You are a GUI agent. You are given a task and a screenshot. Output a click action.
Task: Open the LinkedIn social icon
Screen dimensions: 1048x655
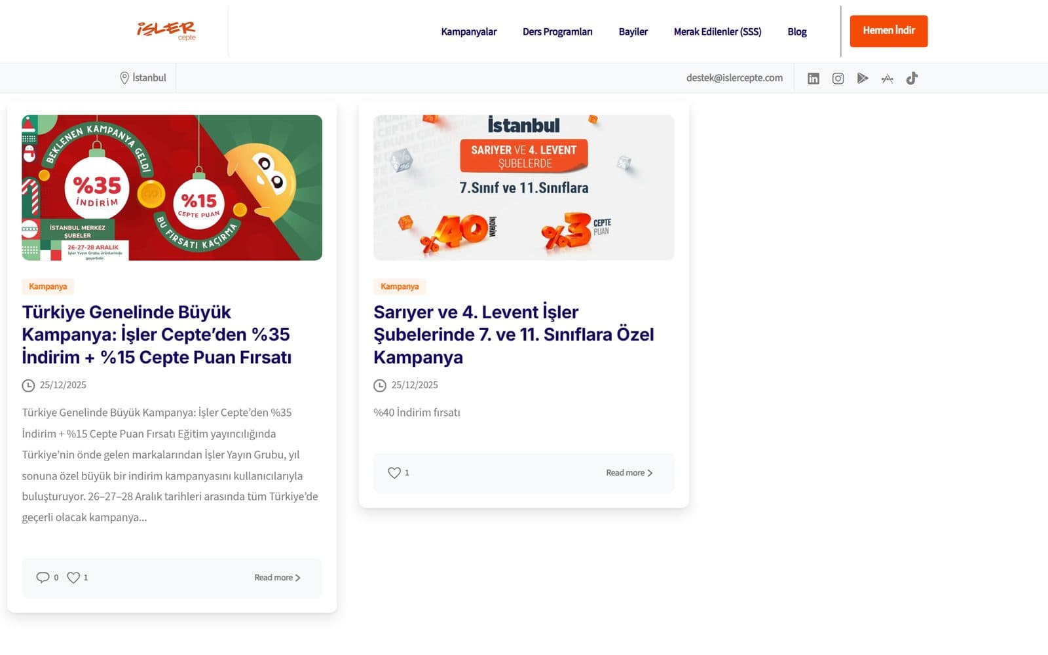814,79
